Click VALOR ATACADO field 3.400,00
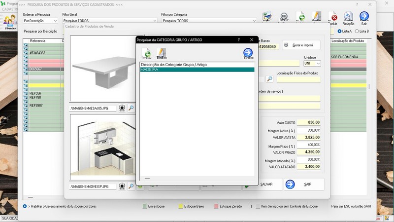Screen dimensions: 394x222 309,167
